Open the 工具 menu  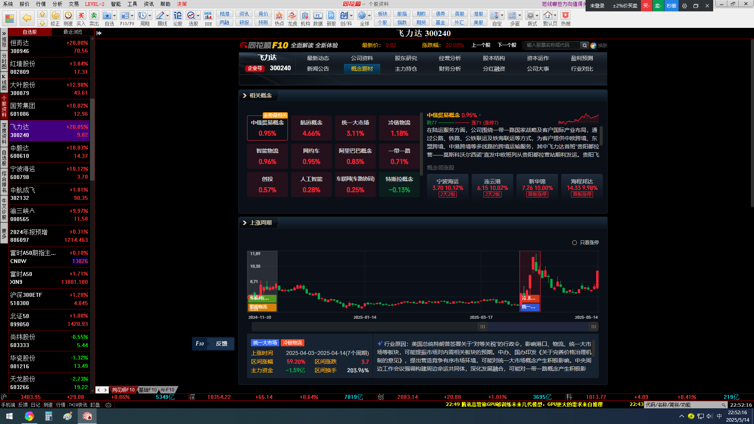132,4
